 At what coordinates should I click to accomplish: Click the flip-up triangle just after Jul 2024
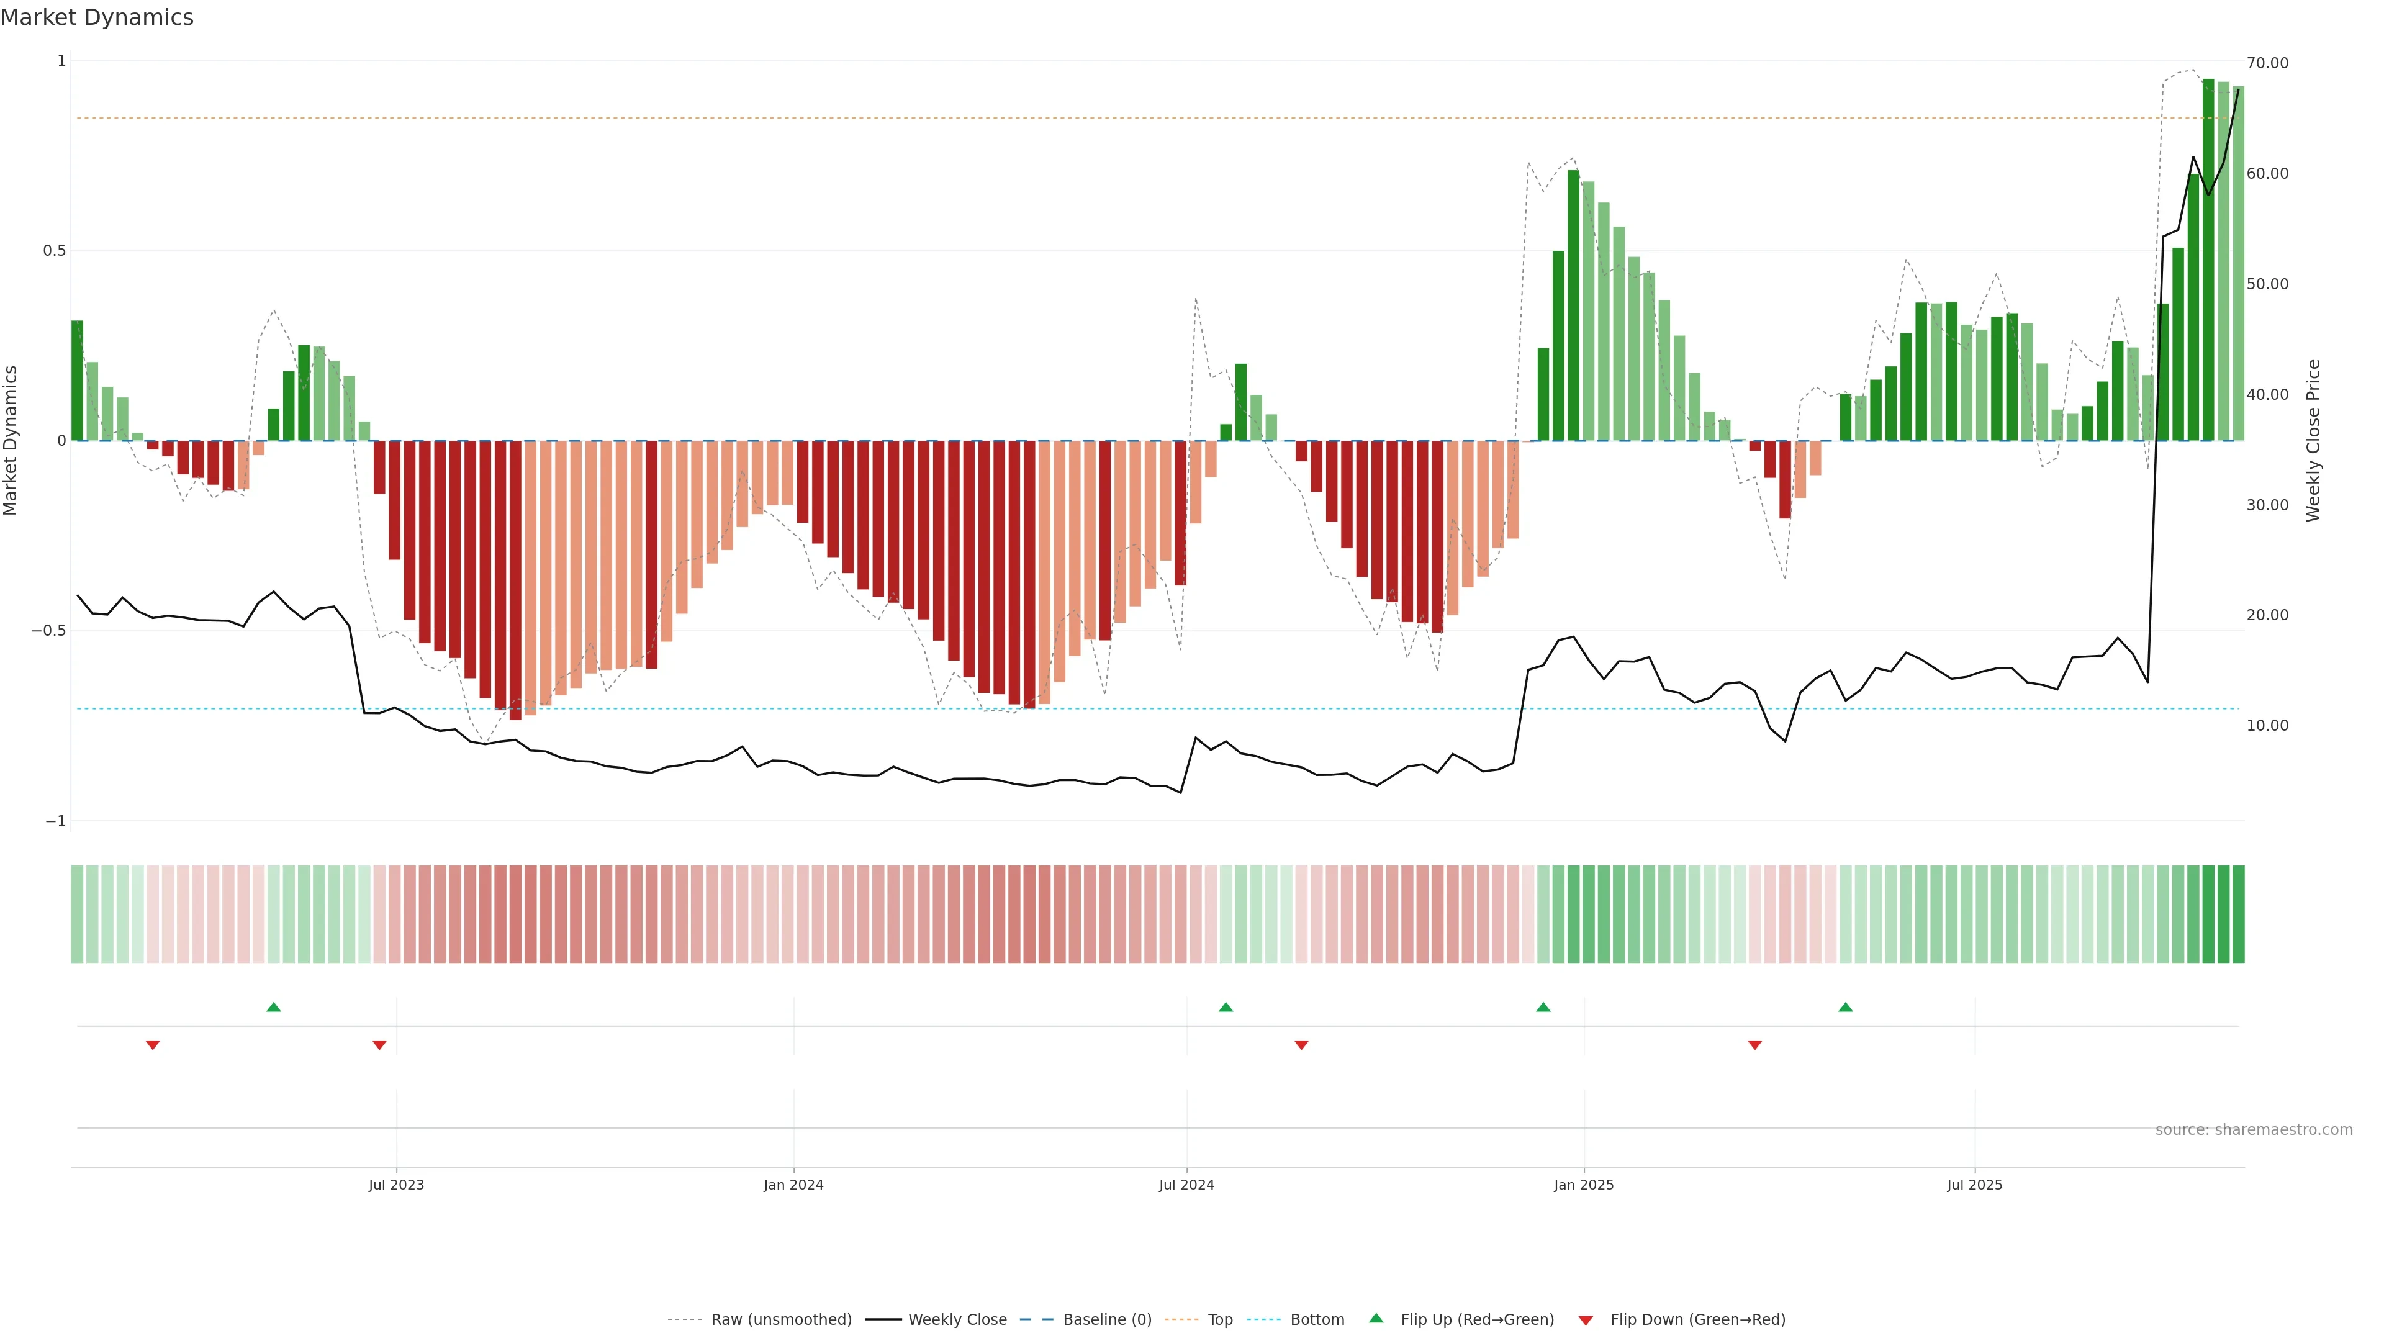[x=1226, y=1007]
